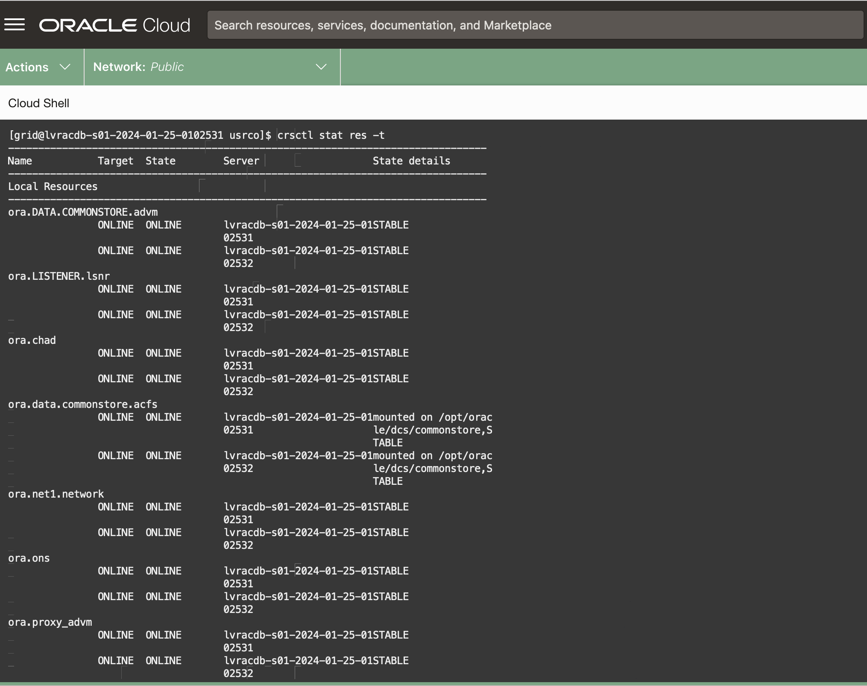Click the Cloud Shell title label
Viewport: 867px width, 686px height.
38,103
